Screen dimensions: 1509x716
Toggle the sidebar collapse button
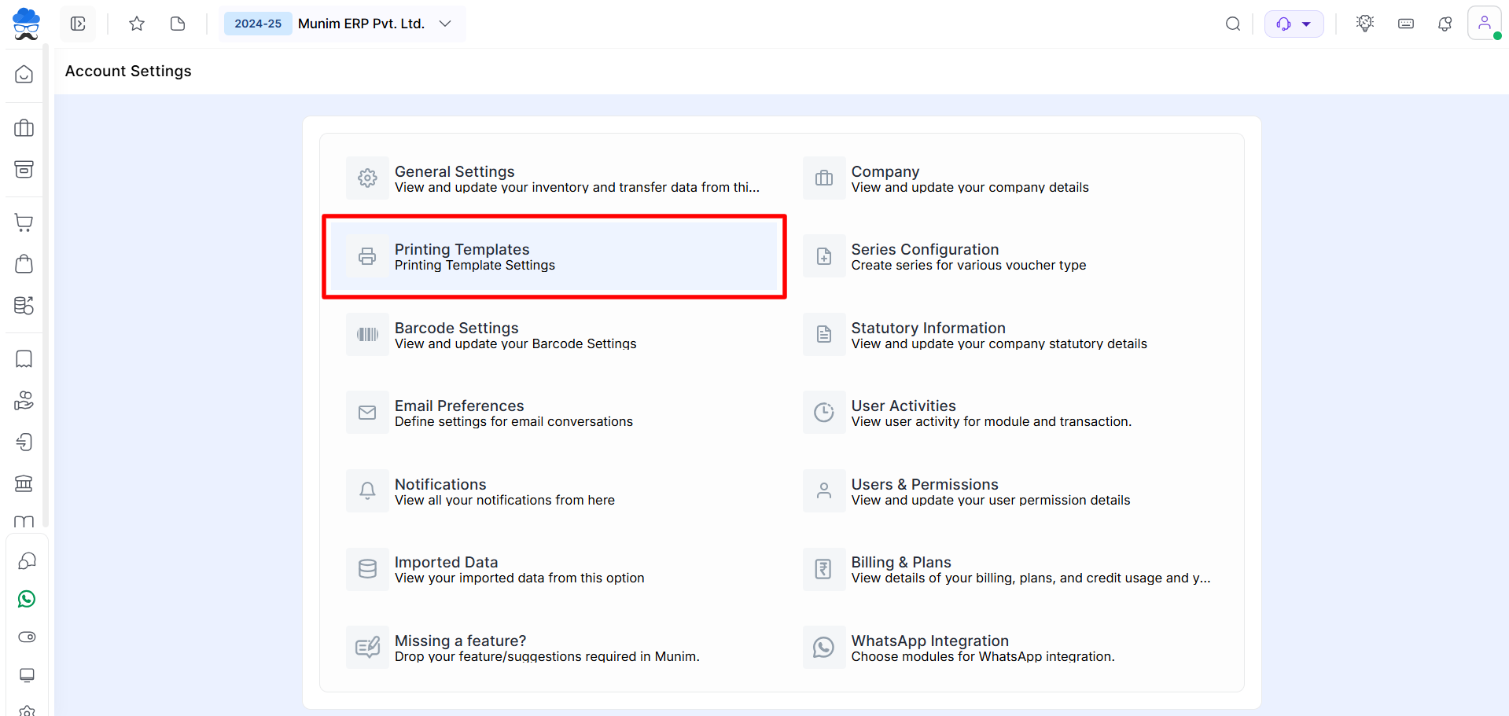pyautogui.click(x=78, y=24)
